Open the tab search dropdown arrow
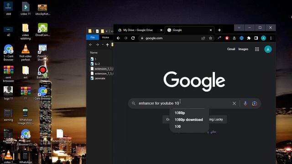The image size is (292, 164). click(239, 28)
